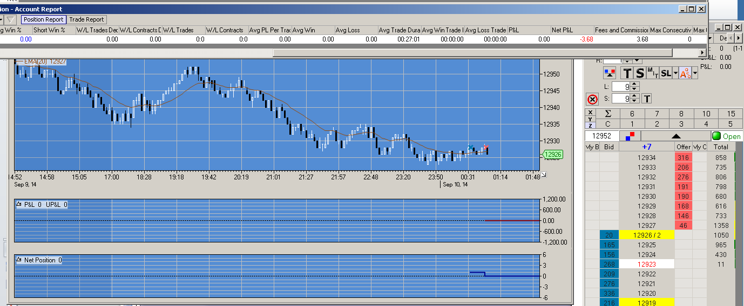
Task: Click the +7 ladder column header
Action: [647, 147]
